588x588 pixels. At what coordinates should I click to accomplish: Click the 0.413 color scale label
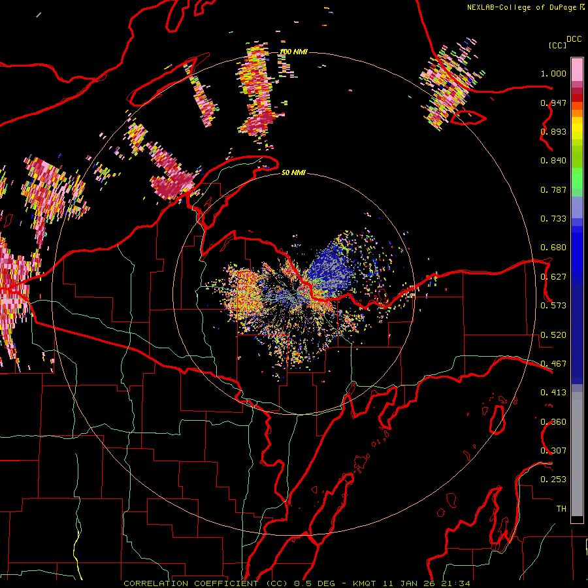click(553, 393)
